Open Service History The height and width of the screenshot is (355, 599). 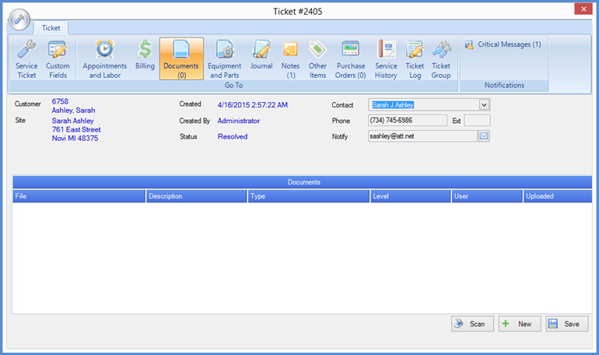(x=386, y=59)
